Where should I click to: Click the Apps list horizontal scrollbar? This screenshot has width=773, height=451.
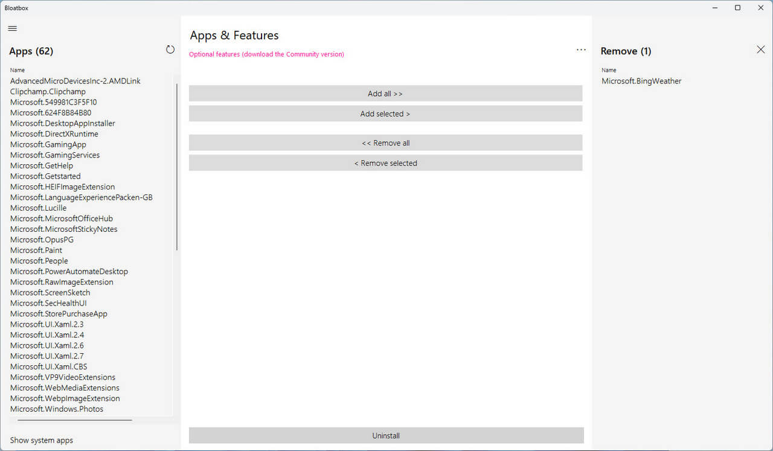tap(75, 420)
